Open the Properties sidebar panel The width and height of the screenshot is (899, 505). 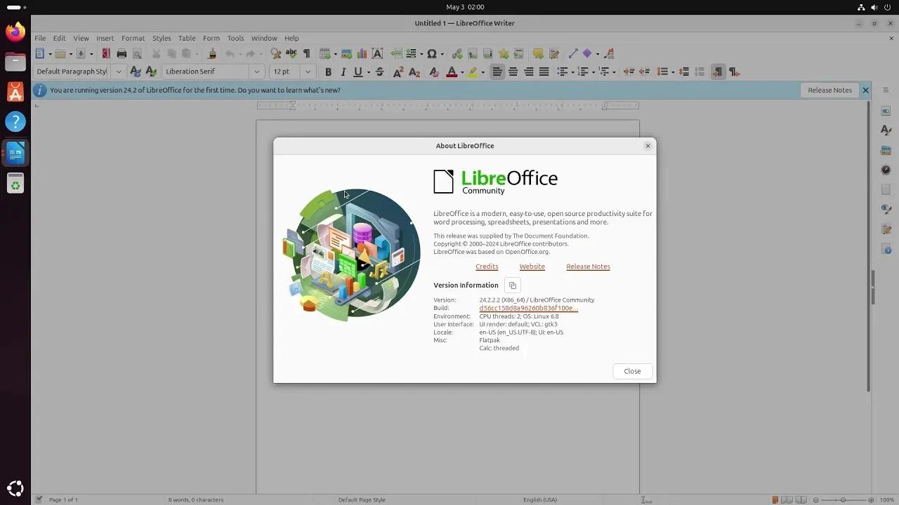886,111
